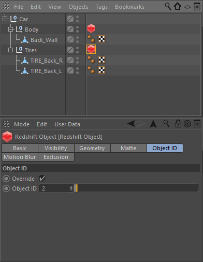Click the Body null object icon
The image size is (203, 262).
[19, 29]
